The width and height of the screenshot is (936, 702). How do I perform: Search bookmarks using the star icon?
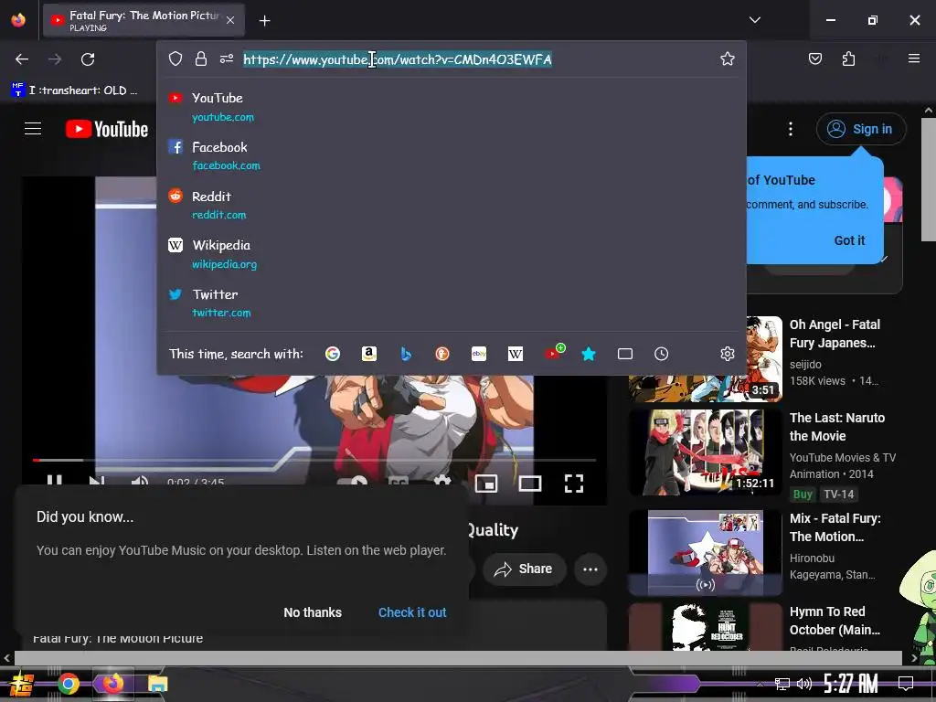point(589,354)
